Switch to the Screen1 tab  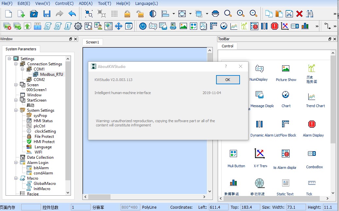point(93,42)
